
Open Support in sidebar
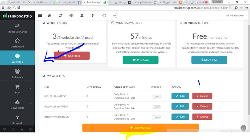coord(17,120)
